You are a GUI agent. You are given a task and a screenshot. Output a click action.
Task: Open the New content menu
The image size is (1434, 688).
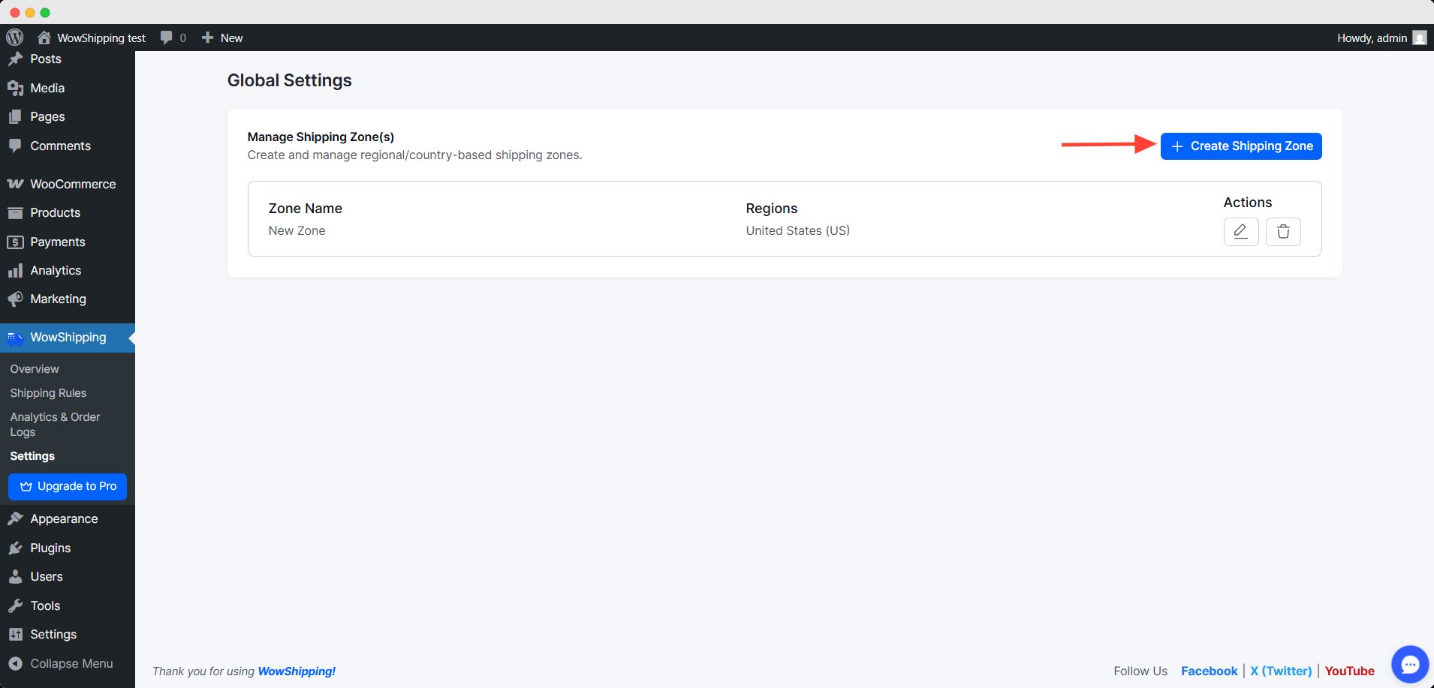coord(222,38)
